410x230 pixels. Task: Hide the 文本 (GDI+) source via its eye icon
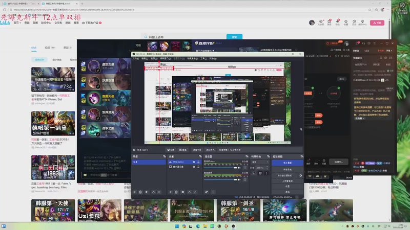194,162
